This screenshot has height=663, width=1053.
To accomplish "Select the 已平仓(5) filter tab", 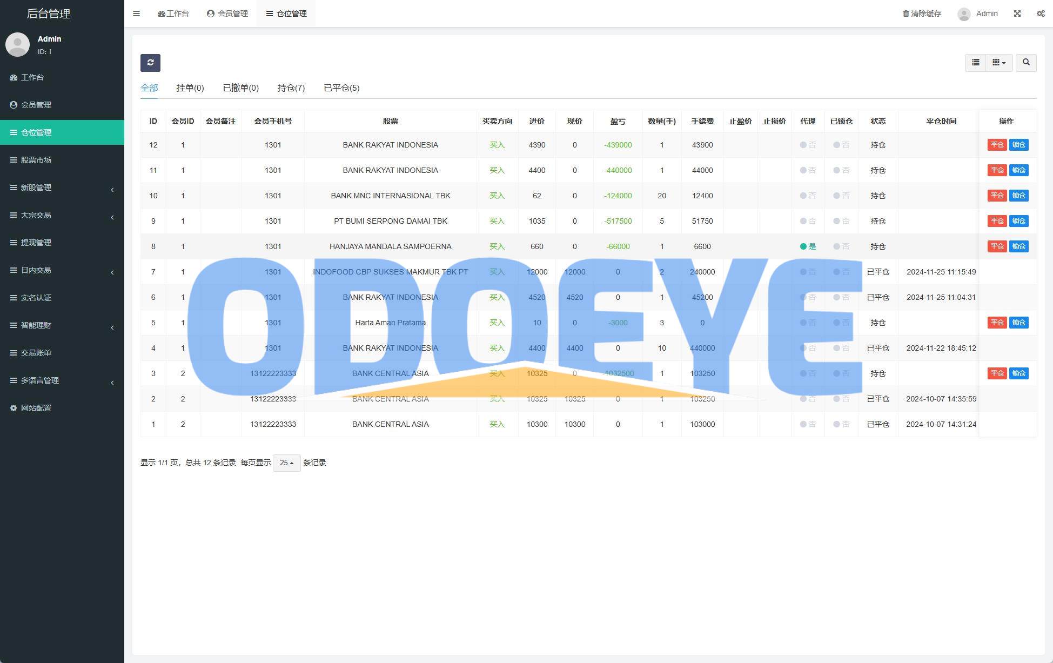I will click(341, 88).
